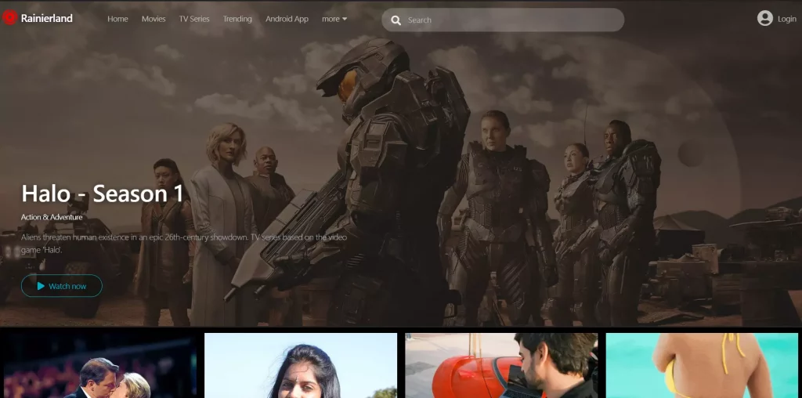The image size is (802, 398).
Task: Open the thumbnail with the yellow bikini
Action: 702,365
